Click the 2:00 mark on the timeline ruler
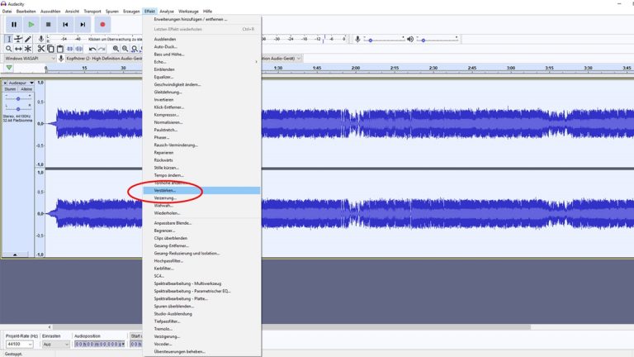Screen dimensions: 634x357 [356, 68]
